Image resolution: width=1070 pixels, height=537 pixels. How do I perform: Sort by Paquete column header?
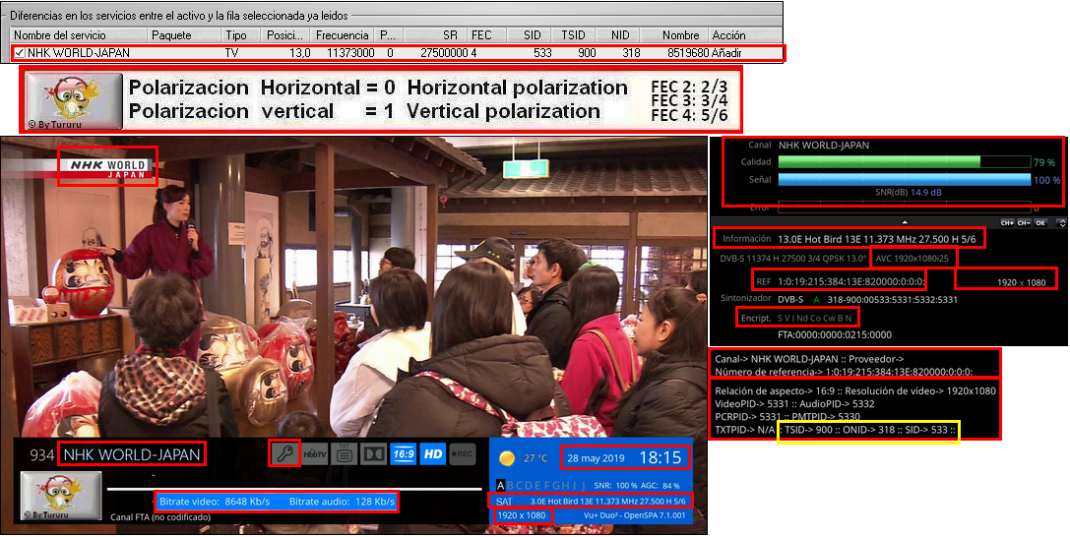184,35
